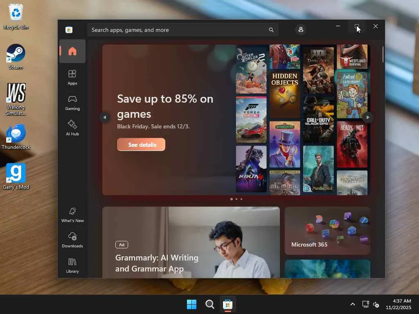The height and width of the screenshot is (314, 419).
Task: Maximize the Microsoft Store window
Action: tap(357, 26)
